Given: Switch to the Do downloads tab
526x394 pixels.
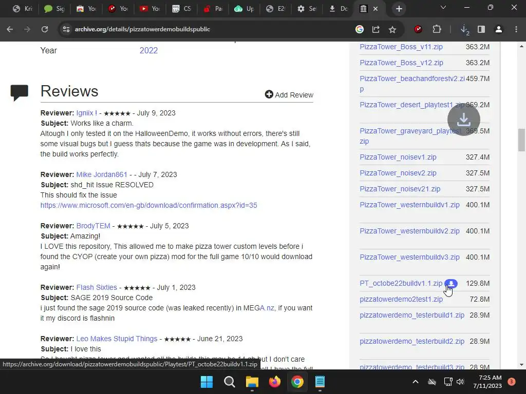Looking at the screenshot, I should coord(339,9).
